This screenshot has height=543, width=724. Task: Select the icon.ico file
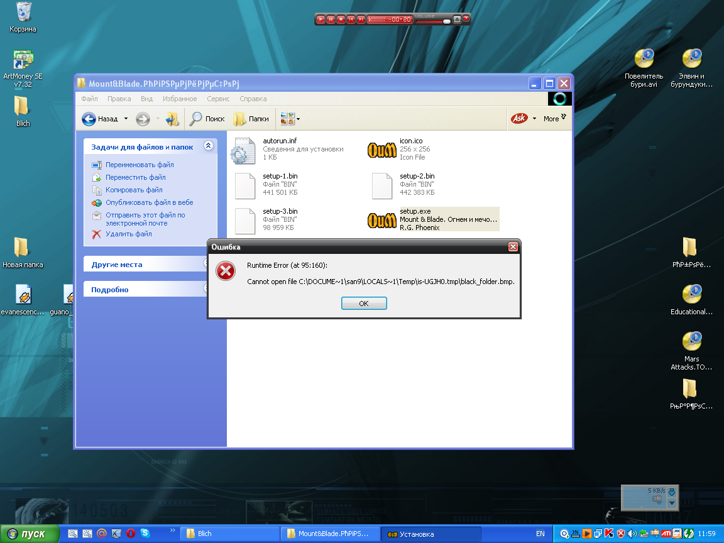(x=382, y=150)
